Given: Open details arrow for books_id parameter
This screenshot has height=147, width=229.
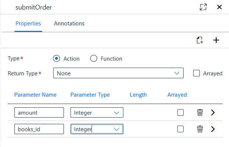Looking at the screenshot, I should (213, 129).
